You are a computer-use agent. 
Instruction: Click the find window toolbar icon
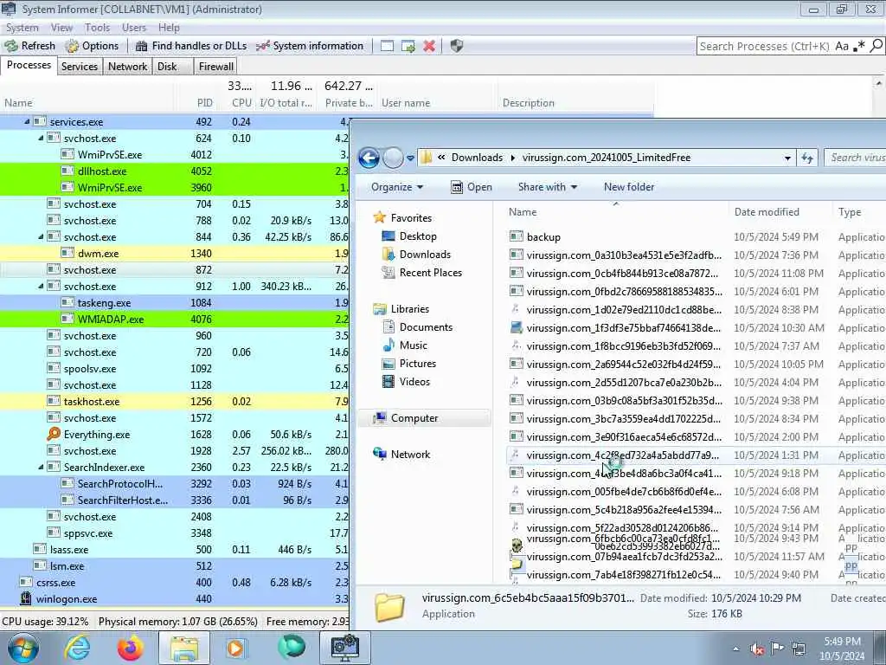pos(387,46)
